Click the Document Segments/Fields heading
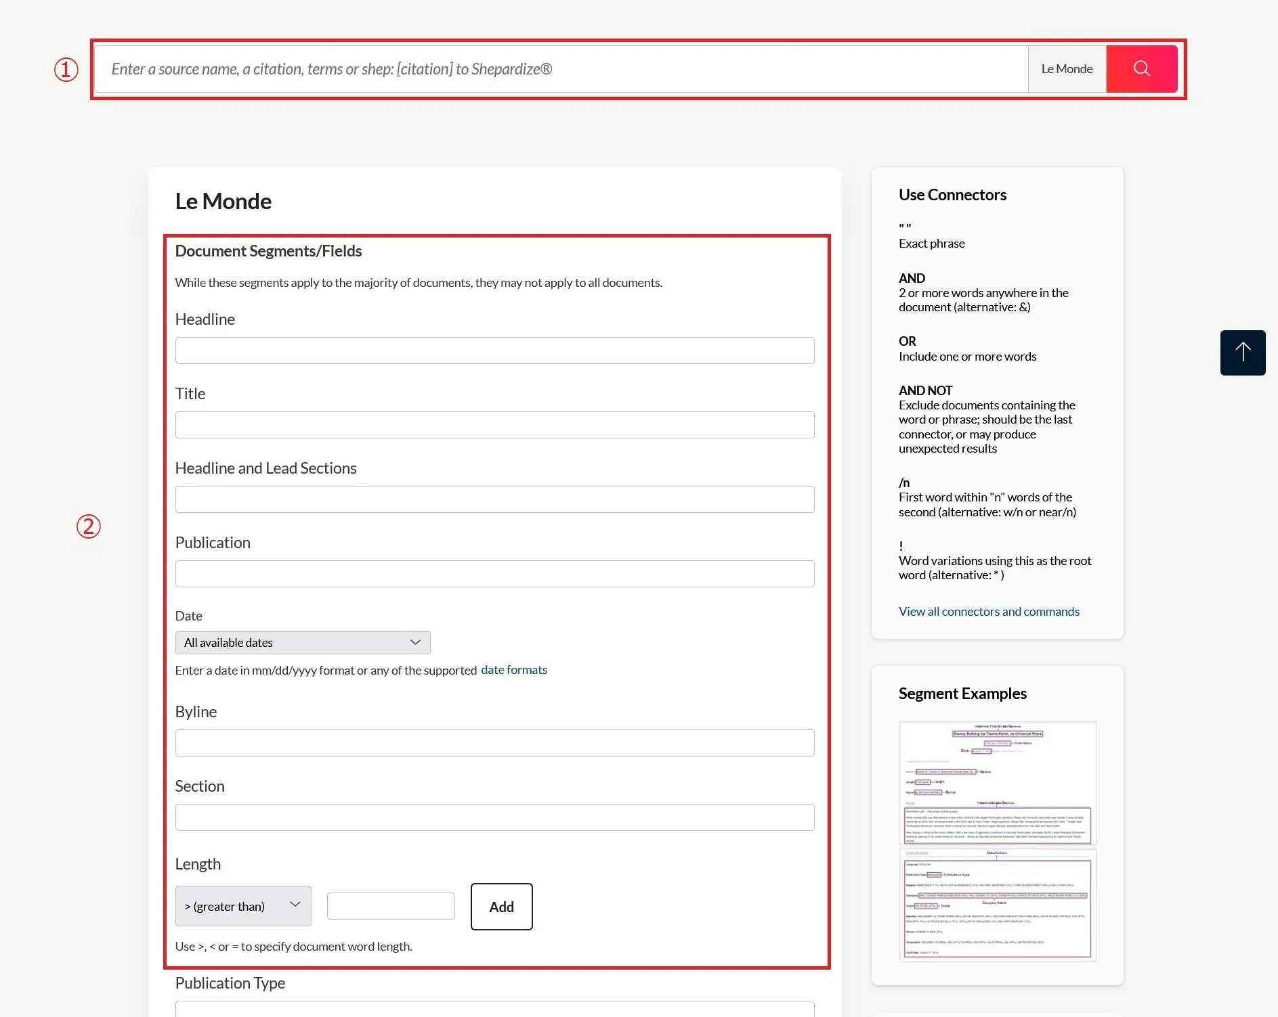Screen dimensions: 1278x1017 [268, 251]
